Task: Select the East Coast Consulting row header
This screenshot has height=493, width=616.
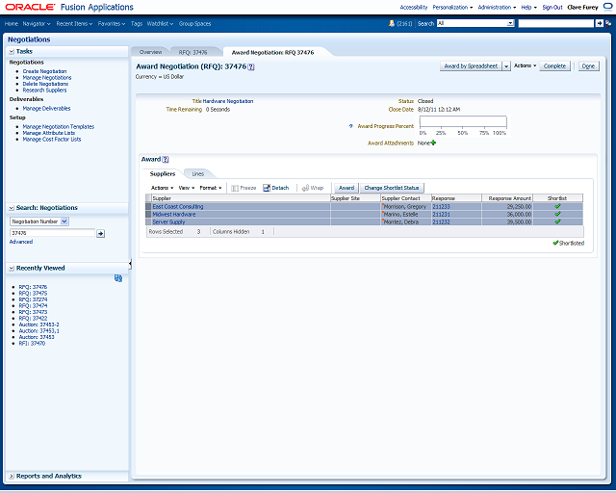Action: (148, 206)
